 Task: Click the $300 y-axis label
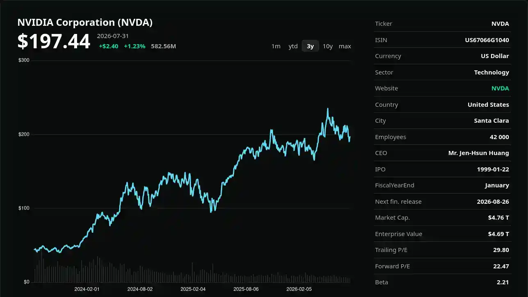pyautogui.click(x=24, y=61)
